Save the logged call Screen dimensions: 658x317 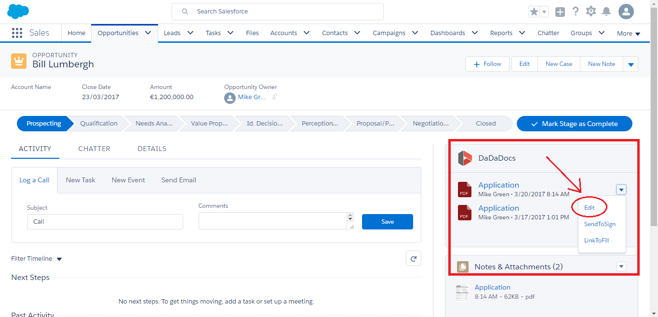click(x=388, y=222)
